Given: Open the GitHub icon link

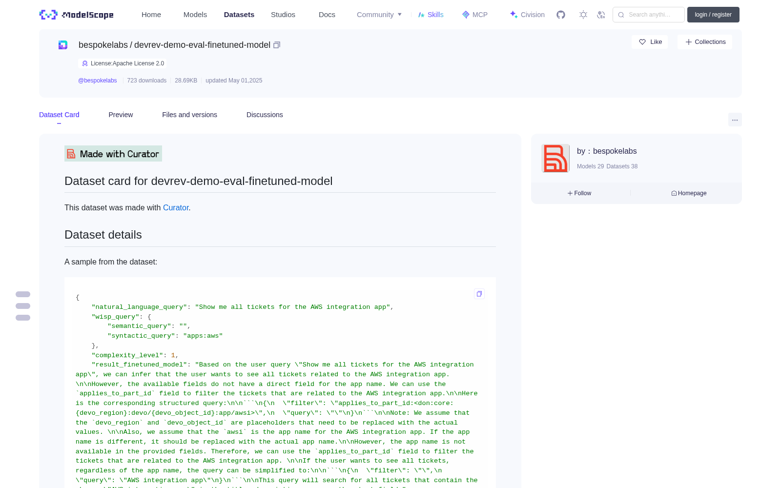Looking at the screenshot, I should tap(561, 15).
